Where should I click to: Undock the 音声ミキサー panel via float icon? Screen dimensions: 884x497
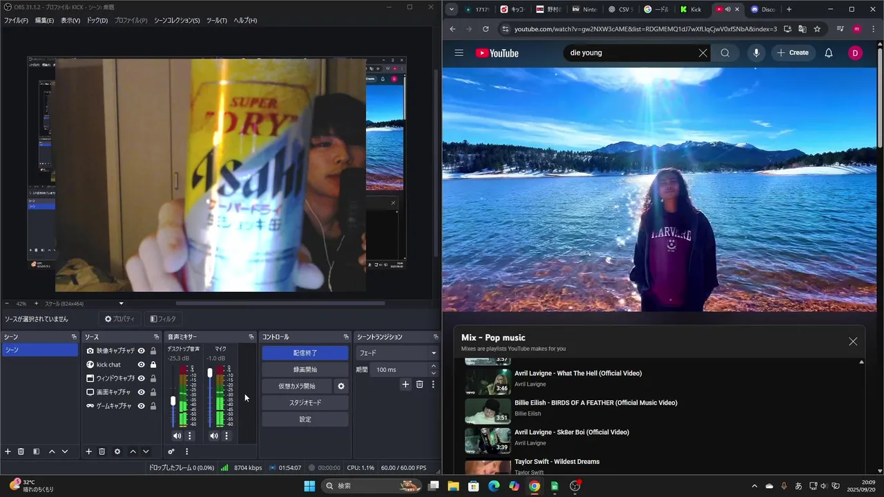(x=251, y=337)
